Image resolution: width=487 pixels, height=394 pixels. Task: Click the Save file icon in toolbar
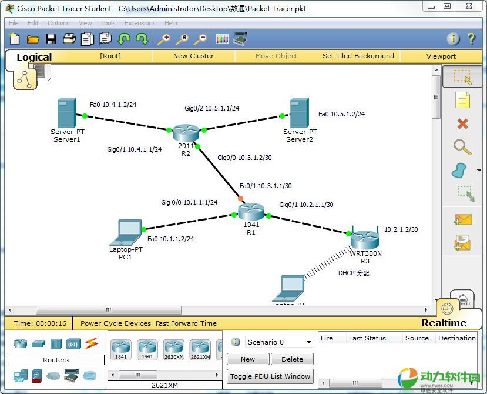(x=51, y=39)
